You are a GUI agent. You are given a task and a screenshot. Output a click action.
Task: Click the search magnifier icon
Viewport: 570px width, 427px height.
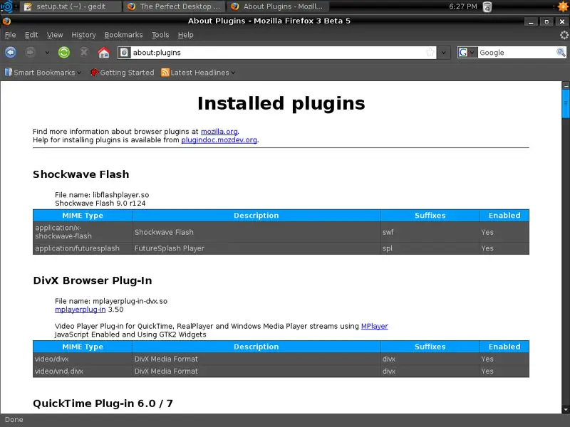[x=561, y=53]
